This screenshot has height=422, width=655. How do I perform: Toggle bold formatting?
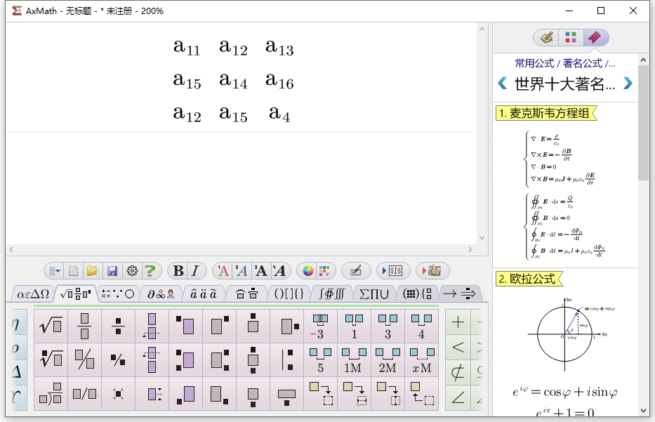(x=178, y=270)
